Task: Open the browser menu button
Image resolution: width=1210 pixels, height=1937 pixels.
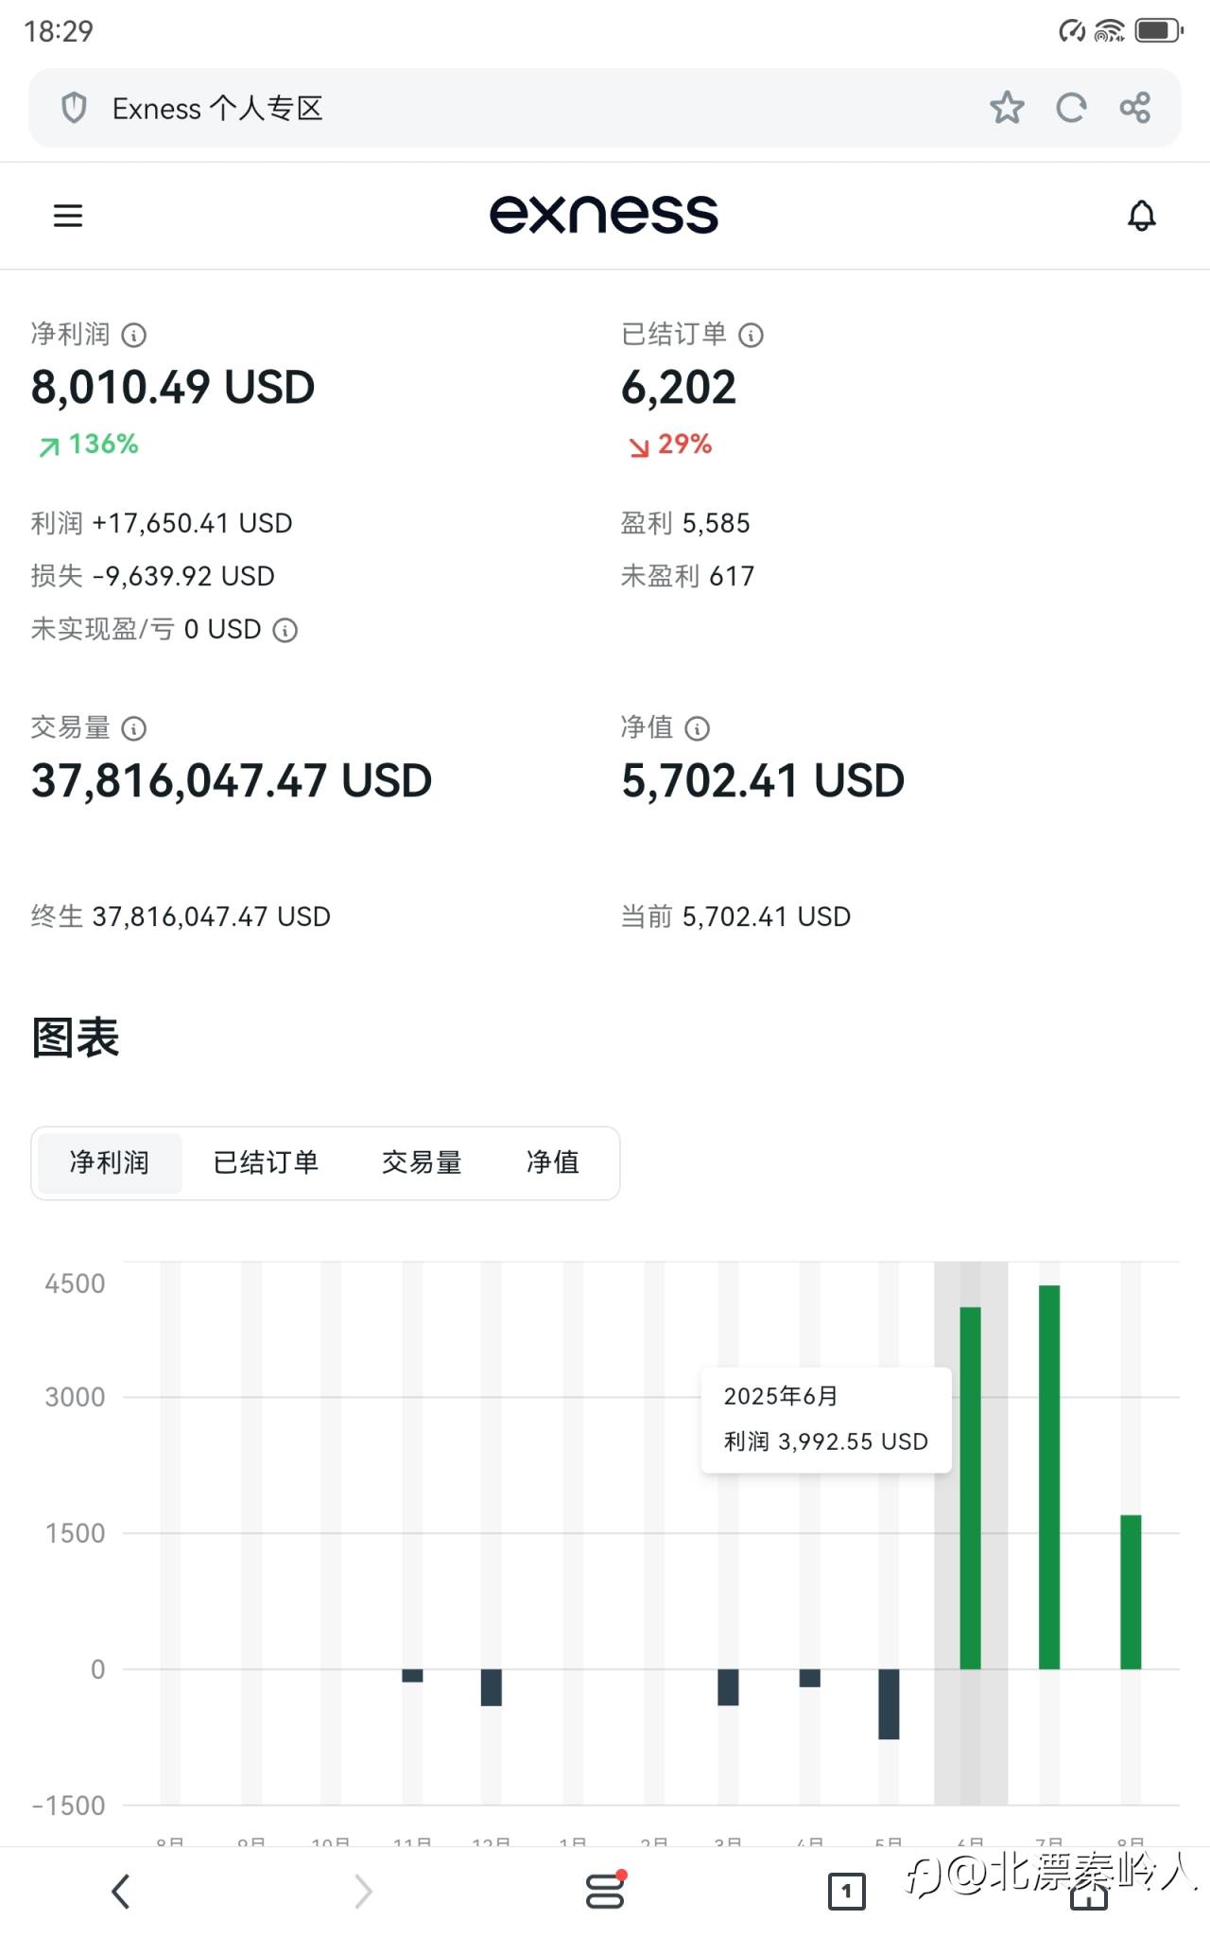Action: 605,1892
